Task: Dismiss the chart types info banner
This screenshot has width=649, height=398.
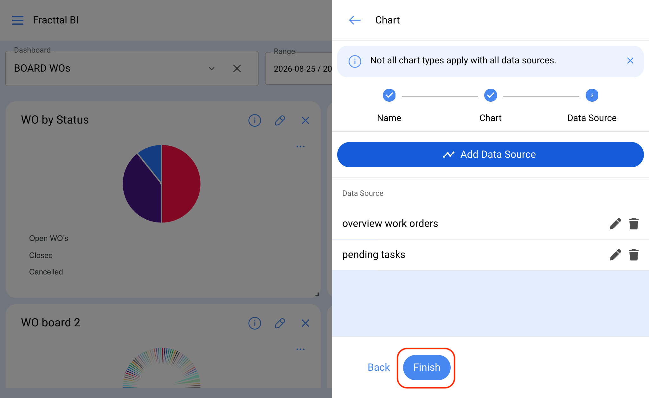Action: click(x=630, y=61)
